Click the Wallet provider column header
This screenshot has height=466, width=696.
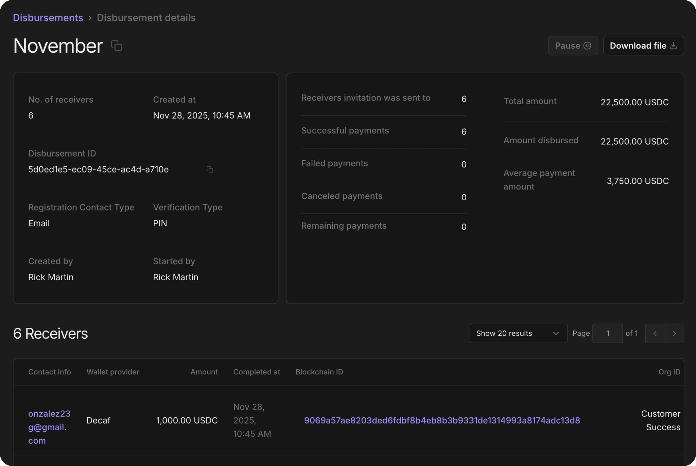coord(113,372)
